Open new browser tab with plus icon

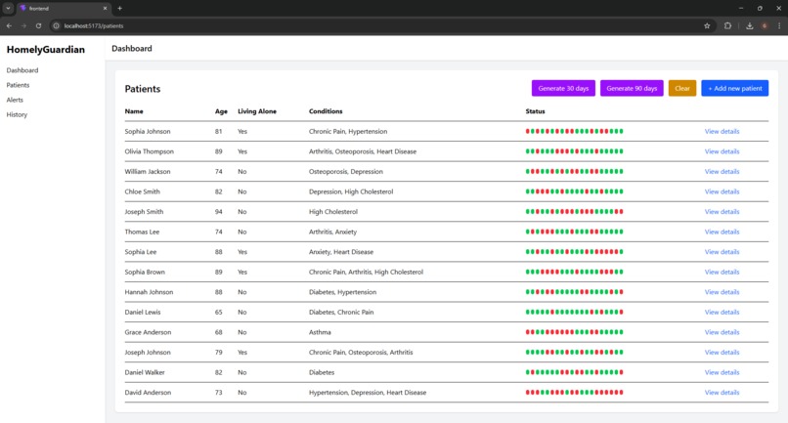(119, 8)
